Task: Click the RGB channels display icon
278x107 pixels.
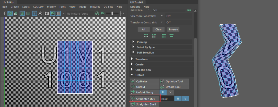Action: (x=97, y=13)
